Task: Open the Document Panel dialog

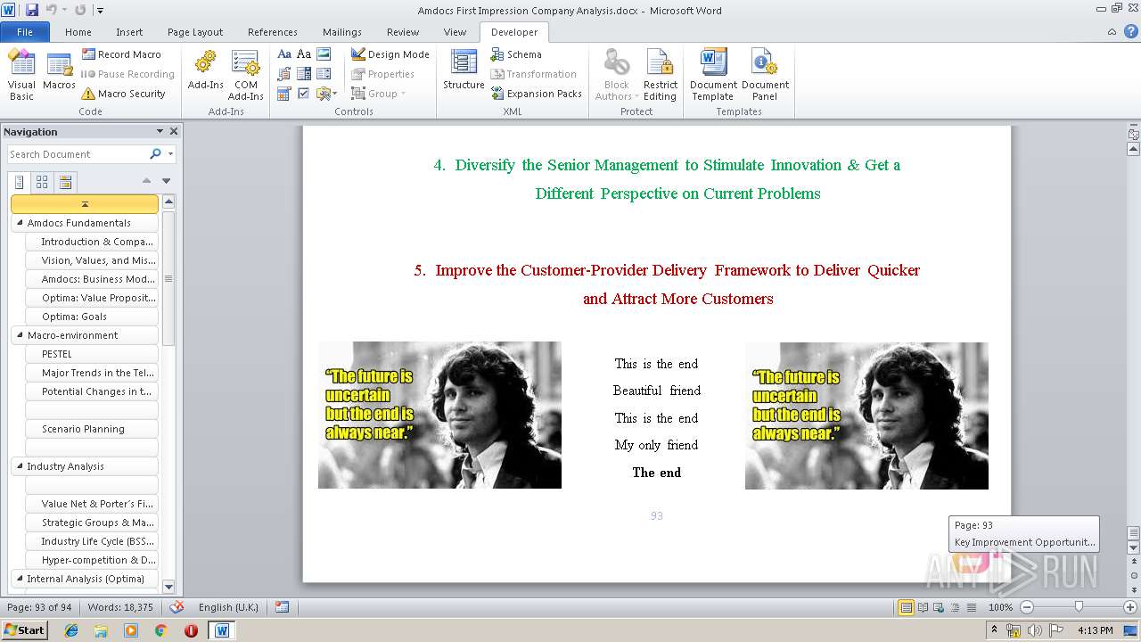Action: click(765, 75)
